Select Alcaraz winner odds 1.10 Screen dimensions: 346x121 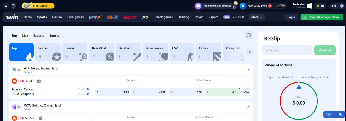[112, 92]
